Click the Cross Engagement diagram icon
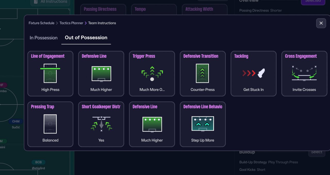 (304, 73)
